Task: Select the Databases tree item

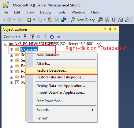Action: (29, 49)
